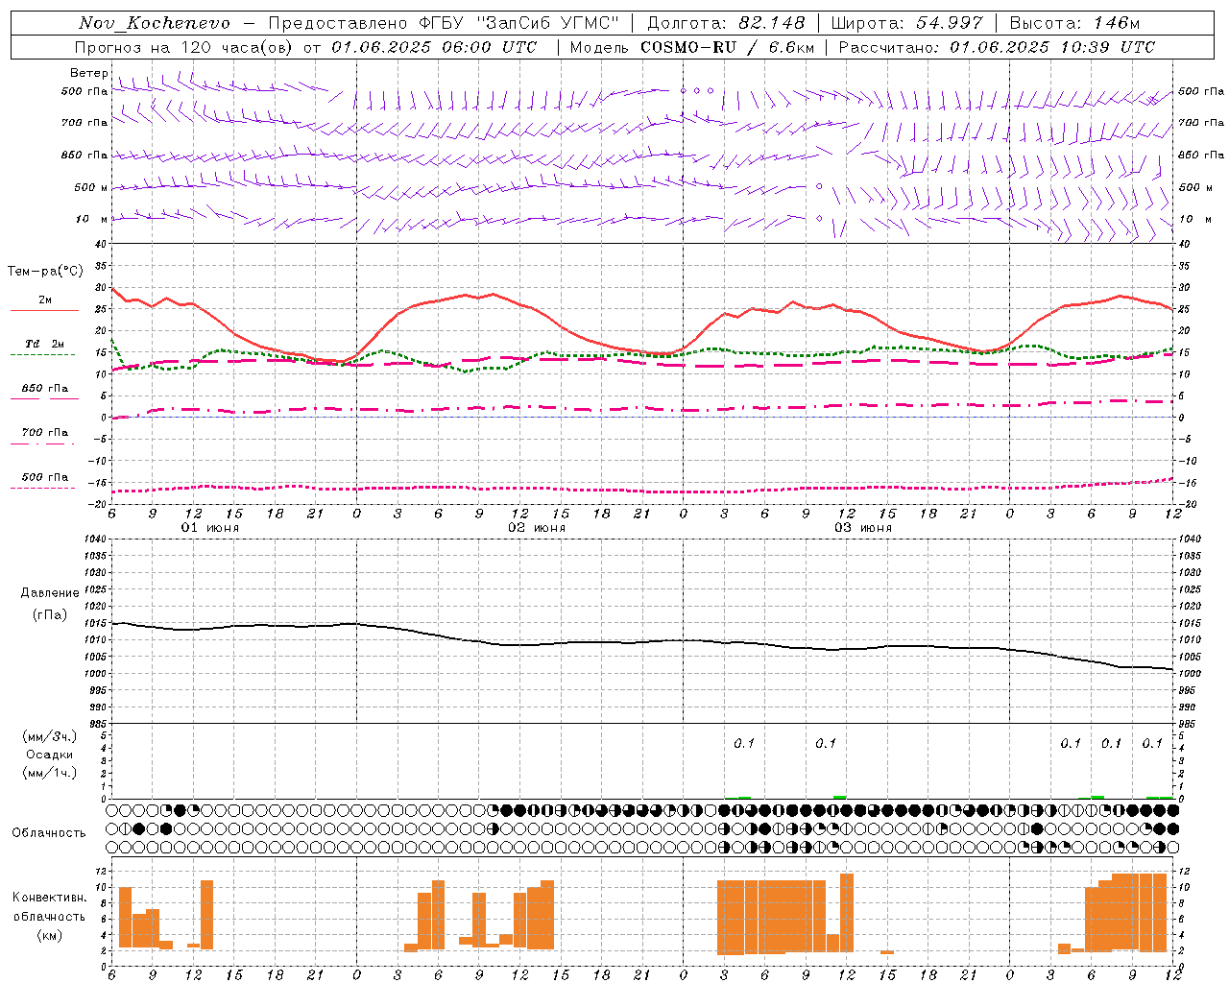Screen dimensions: 1229x983
Task: Click the 'Модель COSMO-RU / 6.6км' text
Action: (692, 47)
